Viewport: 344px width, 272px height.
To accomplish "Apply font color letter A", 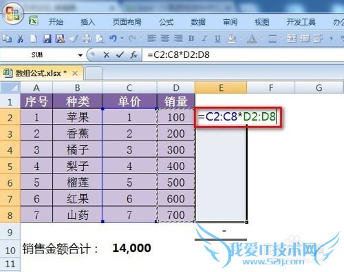I will 252,39.
